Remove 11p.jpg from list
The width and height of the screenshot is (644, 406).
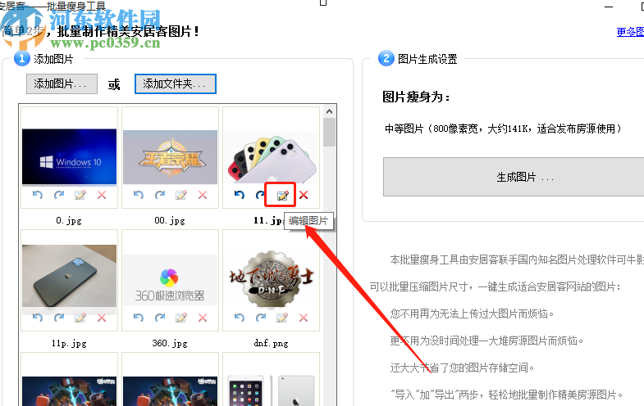(102, 318)
